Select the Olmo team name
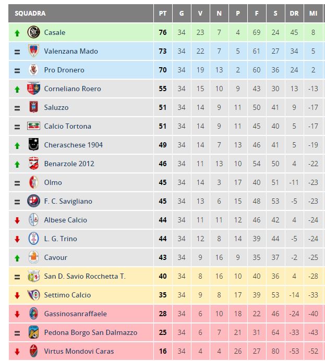Image resolution: width=325 pixels, height=361 pixels. click(x=53, y=182)
